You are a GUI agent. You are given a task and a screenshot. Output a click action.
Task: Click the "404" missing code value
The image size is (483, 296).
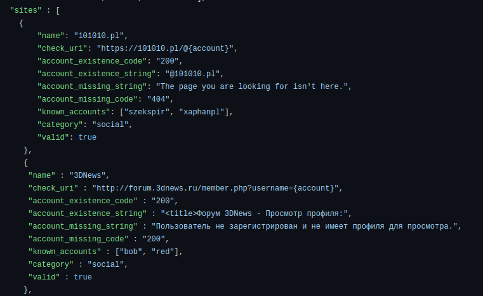[158, 99]
